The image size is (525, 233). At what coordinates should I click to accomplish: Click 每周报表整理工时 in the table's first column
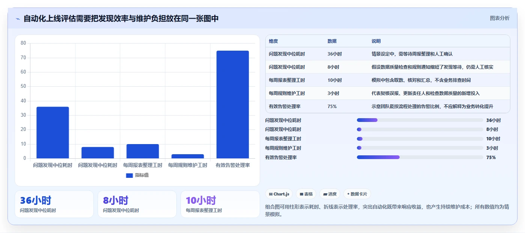tap(287, 80)
